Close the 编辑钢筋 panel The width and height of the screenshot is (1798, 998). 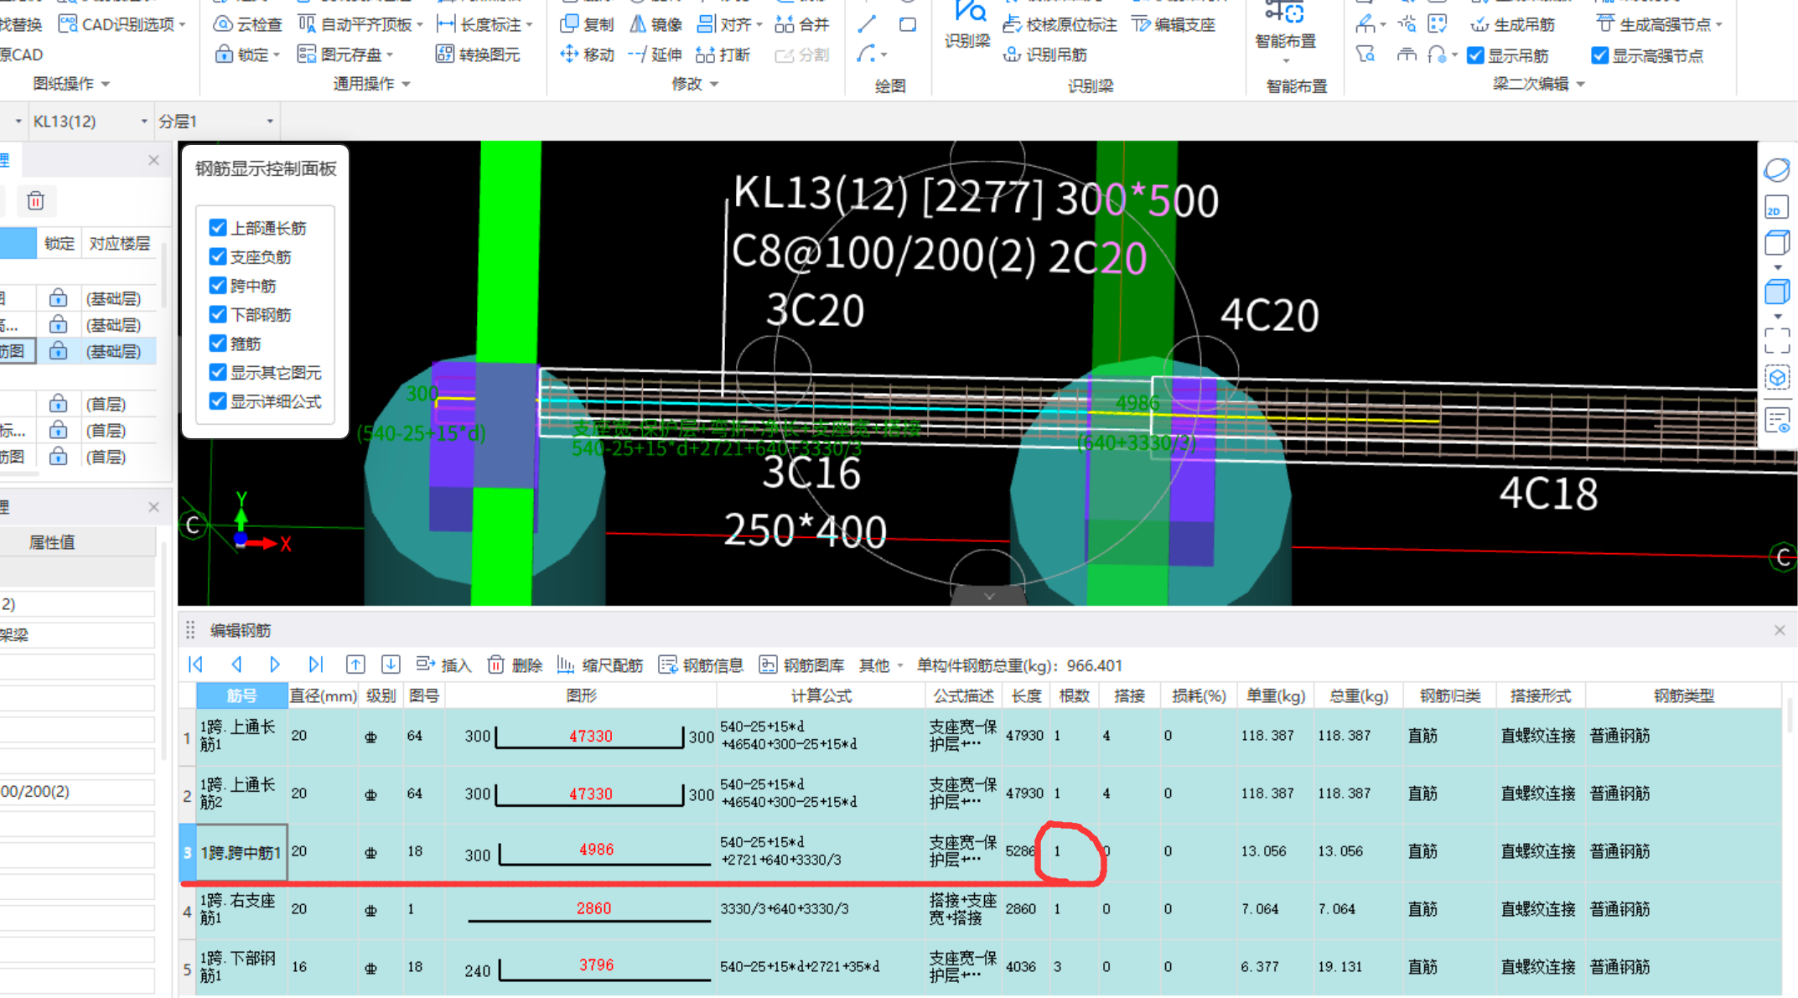click(x=1779, y=630)
